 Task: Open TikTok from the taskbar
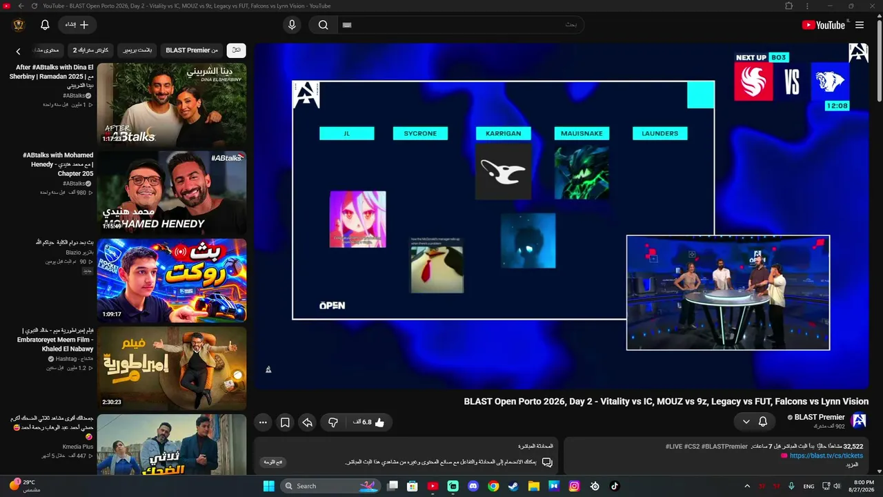point(614,486)
